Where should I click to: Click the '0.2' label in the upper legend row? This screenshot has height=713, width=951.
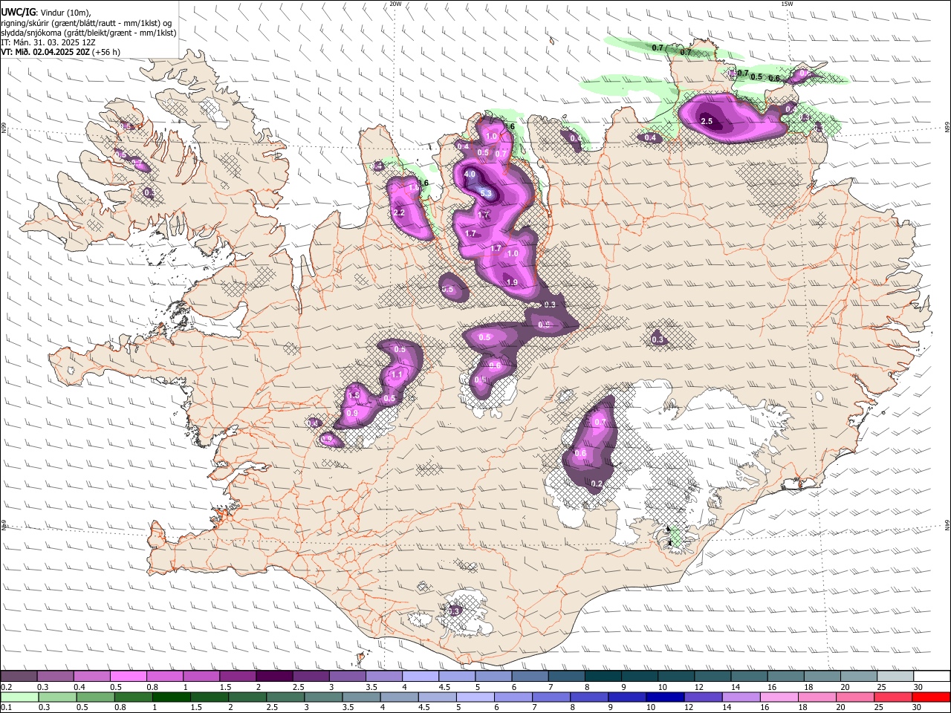pyautogui.click(x=6, y=687)
